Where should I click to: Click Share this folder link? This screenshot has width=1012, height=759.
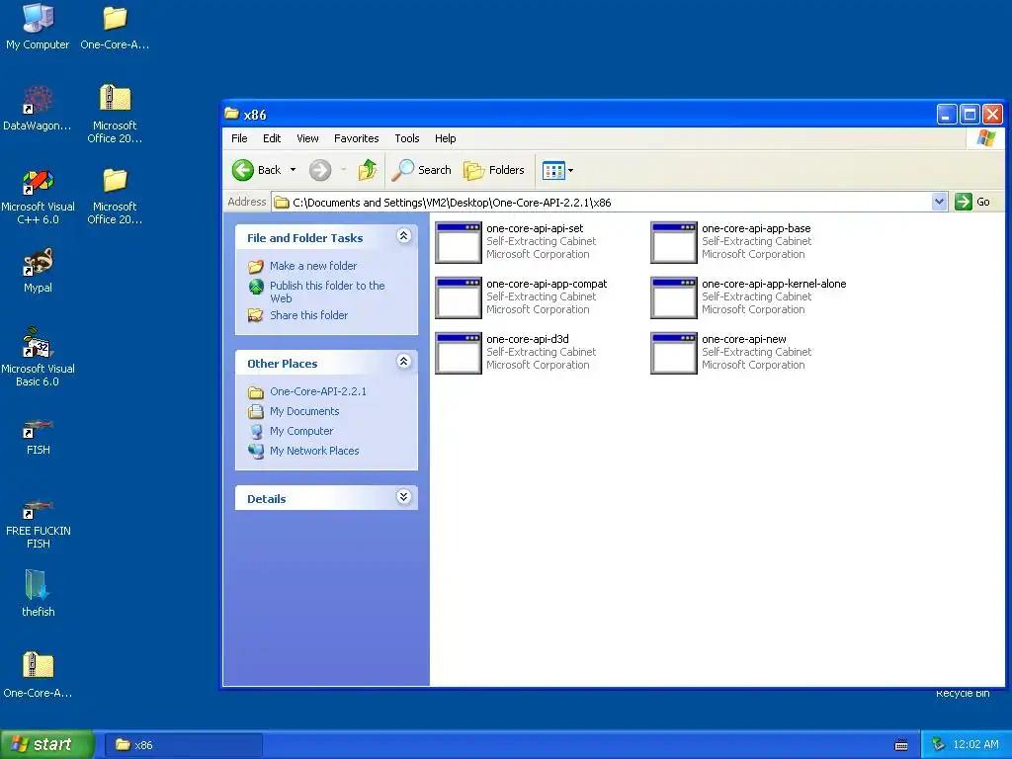pos(308,315)
